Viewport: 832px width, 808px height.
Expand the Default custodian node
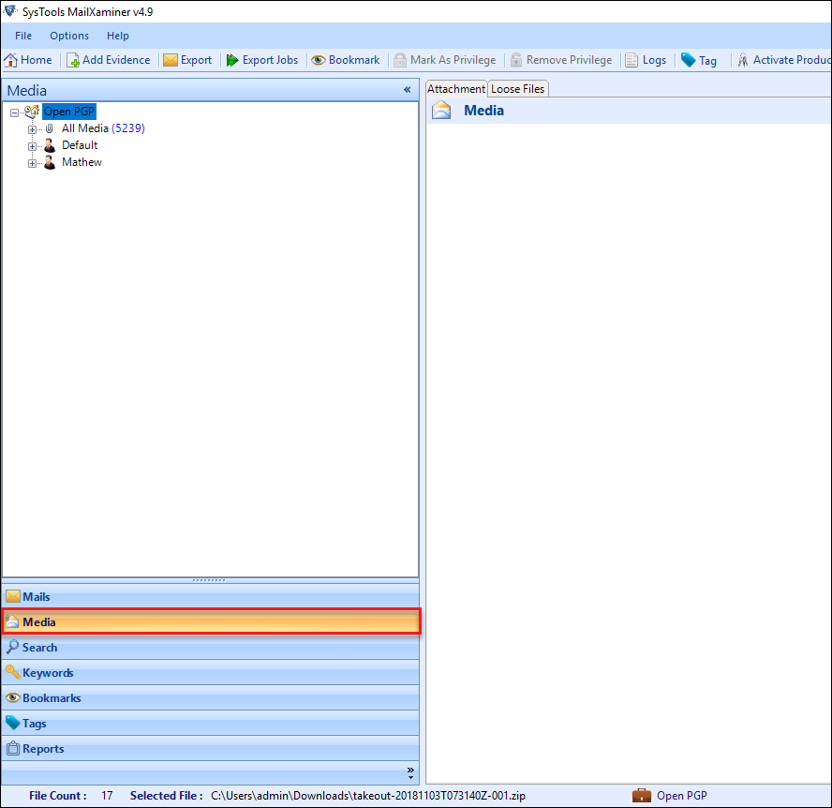pyautogui.click(x=33, y=146)
